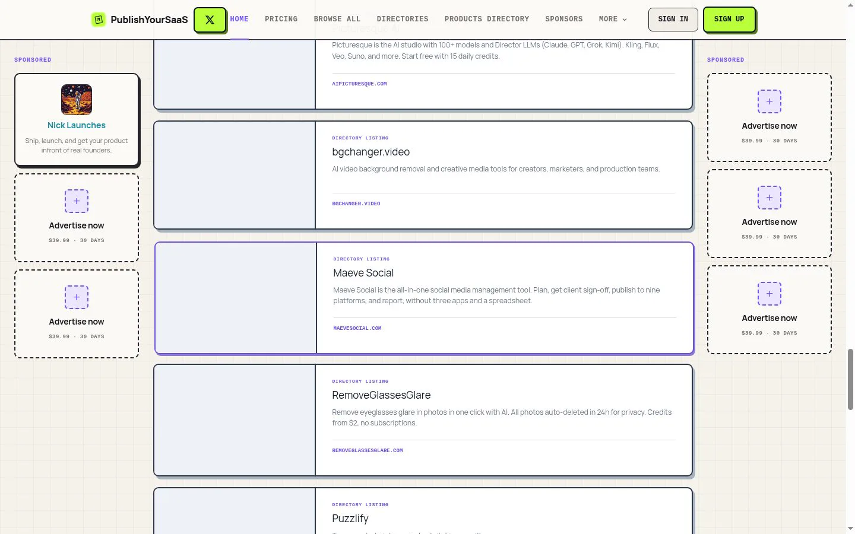Open BROWSE ALL in navigation
Image resolution: width=855 pixels, height=534 pixels.
337,19
